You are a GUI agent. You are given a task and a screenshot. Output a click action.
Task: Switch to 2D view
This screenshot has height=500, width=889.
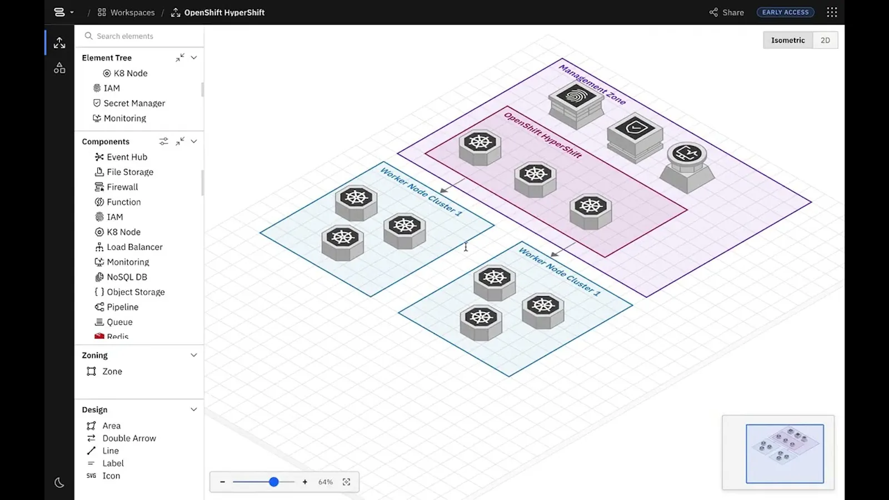coord(825,40)
